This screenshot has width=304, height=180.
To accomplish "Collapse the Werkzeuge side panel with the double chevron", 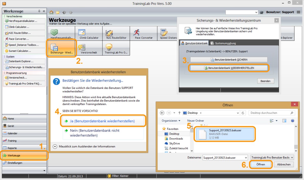I will (x=44, y=11).
